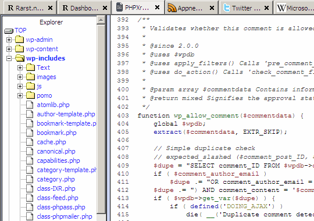Viewport: 314px width, 221px height.
Task: Click the RSS icon on Appne... tab
Action: pyautogui.click(x=172, y=8)
